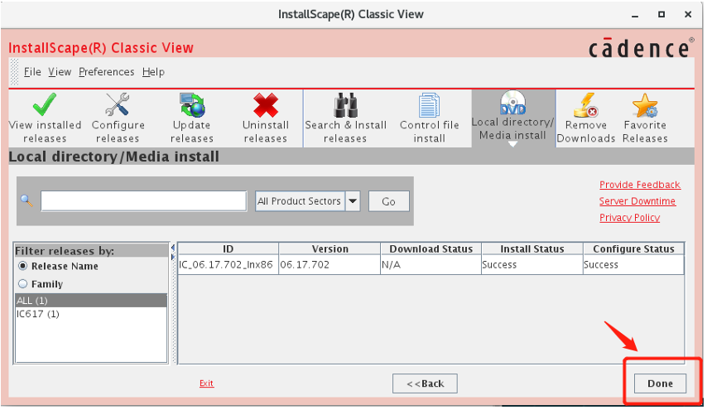Expand the All Product Sectors dropdown
Viewport: 712px width, 410px height.
pyautogui.click(x=353, y=201)
